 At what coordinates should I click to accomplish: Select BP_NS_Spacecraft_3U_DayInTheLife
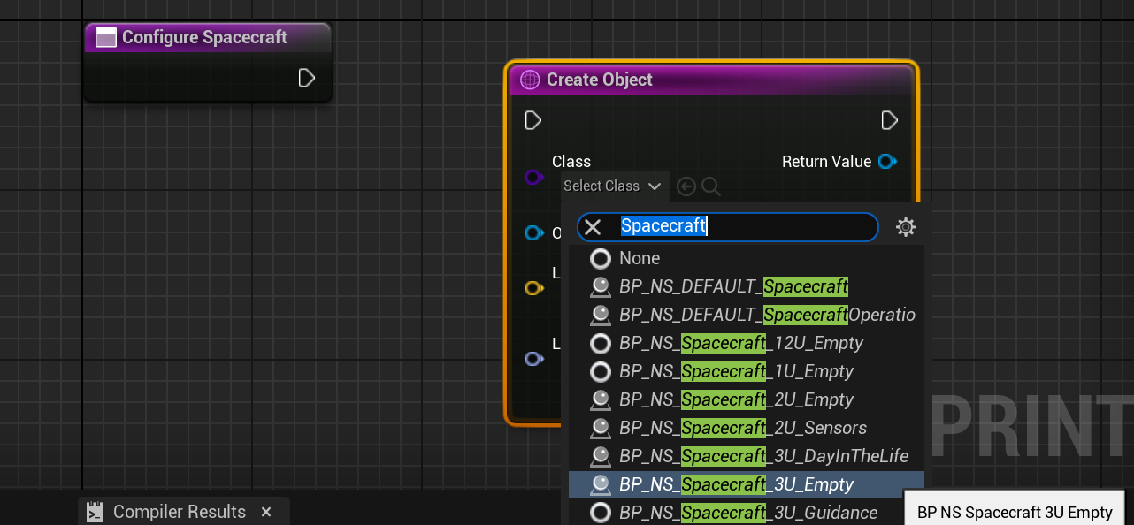click(x=762, y=456)
